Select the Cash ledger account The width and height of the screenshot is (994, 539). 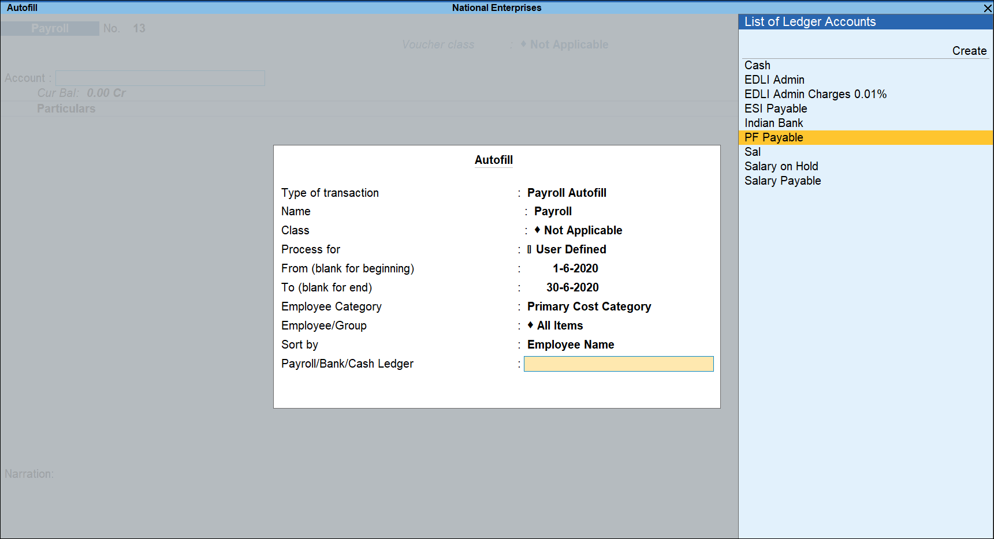(x=757, y=65)
